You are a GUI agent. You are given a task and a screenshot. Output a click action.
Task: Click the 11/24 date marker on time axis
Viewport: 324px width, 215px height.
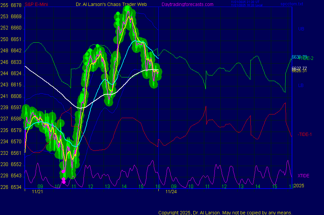(x=171, y=192)
